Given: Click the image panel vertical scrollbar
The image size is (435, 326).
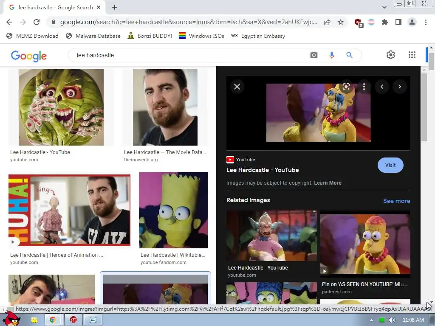Looking at the screenshot, I should coord(424,108).
